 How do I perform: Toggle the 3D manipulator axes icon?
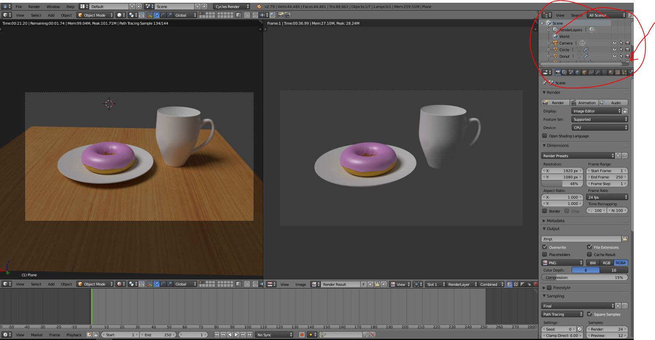pos(150,15)
